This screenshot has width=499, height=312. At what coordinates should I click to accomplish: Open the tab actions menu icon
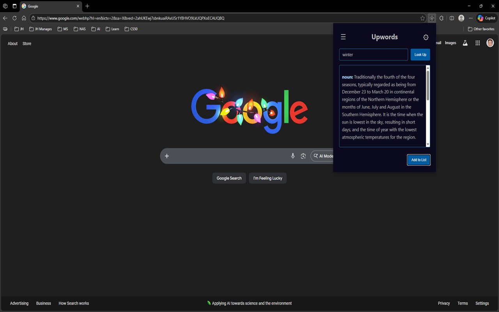pos(14,6)
